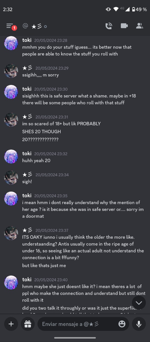The image size is (150, 342).
Task: Select the "sigh!" message
Action: pyautogui.click(x=27, y=181)
